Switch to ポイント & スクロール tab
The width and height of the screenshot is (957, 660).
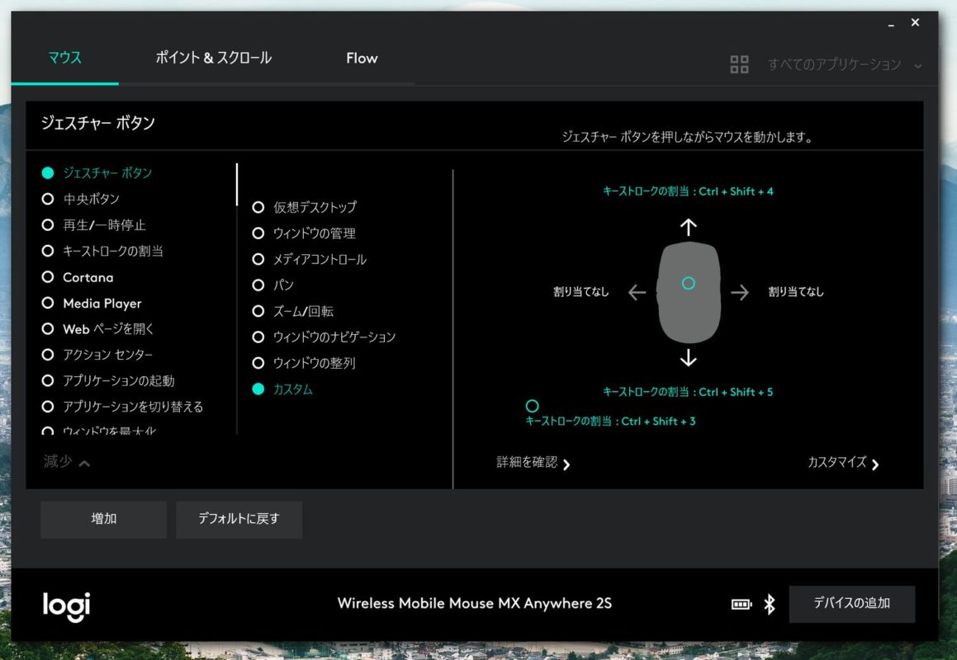click(x=213, y=58)
